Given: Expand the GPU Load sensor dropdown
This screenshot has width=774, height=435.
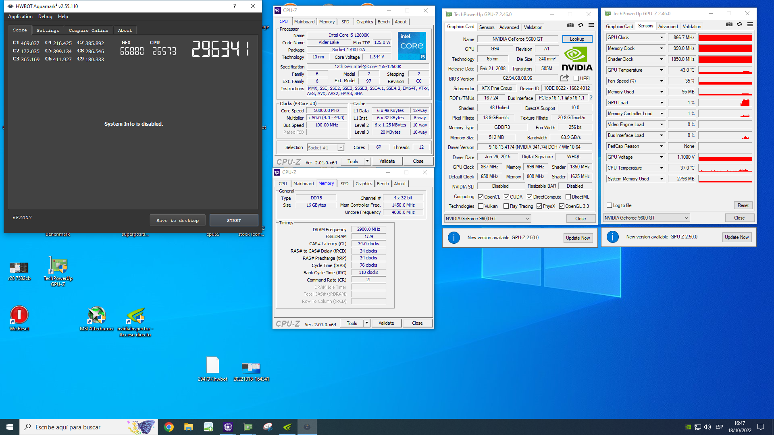Looking at the screenshot, I should (x=662, y=103).
